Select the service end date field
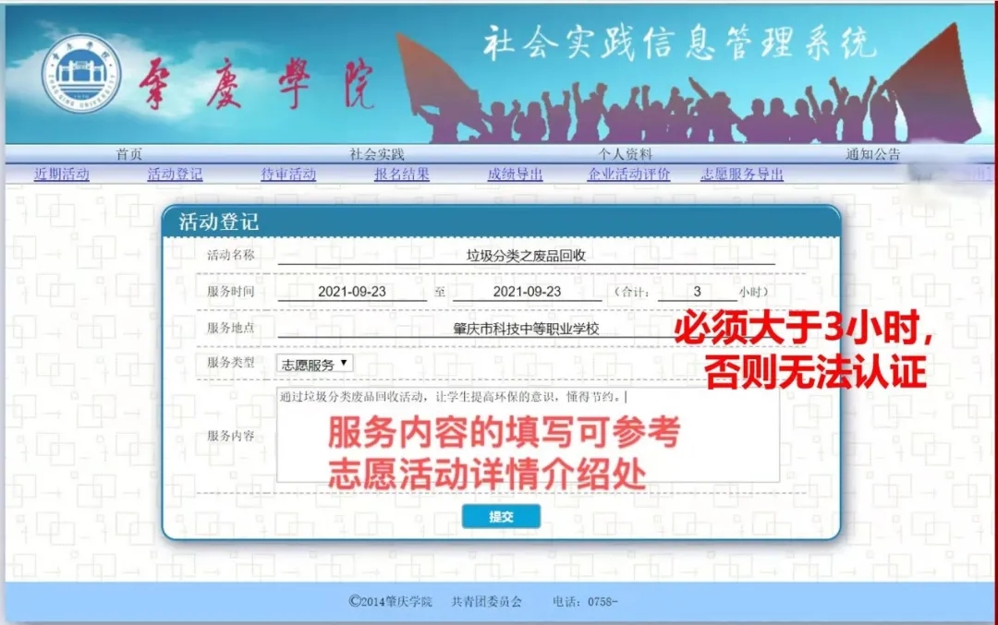998x625 pixels. pos(527,292)
